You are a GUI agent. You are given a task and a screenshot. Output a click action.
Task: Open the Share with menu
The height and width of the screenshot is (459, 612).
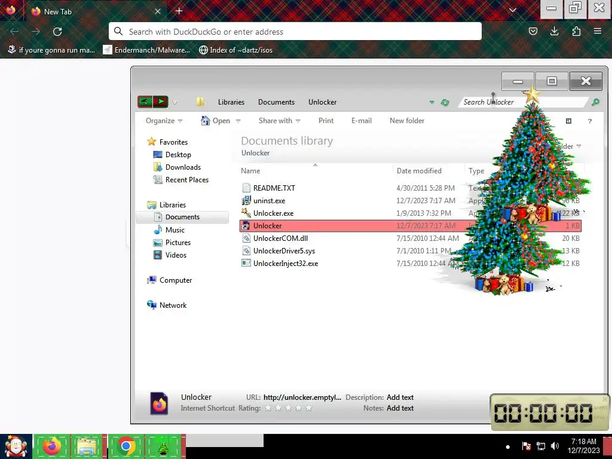tap(280, 121)
